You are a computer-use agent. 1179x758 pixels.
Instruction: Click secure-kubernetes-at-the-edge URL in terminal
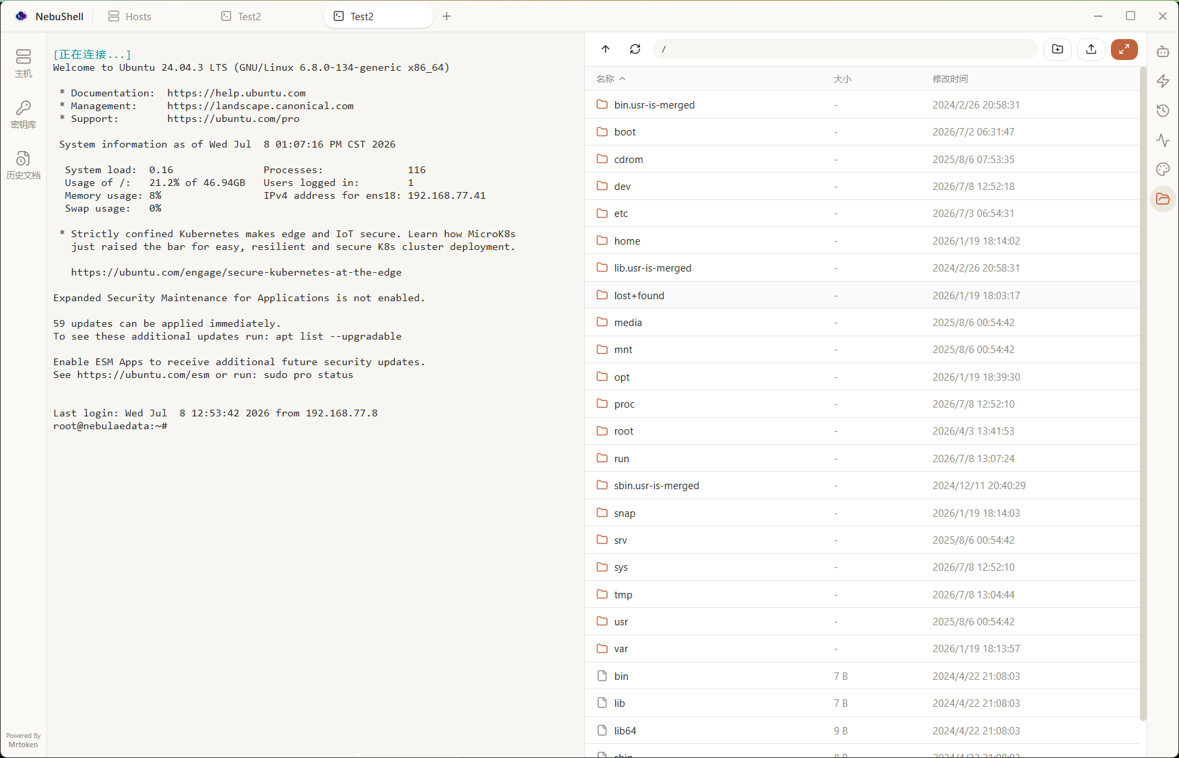[x=236, y=272]
